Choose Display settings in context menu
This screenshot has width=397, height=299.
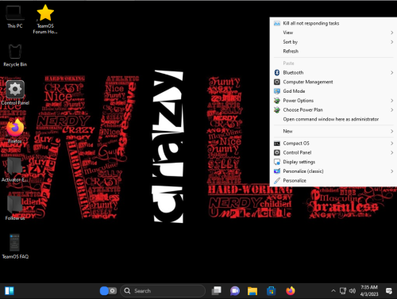tap(333, 162)
